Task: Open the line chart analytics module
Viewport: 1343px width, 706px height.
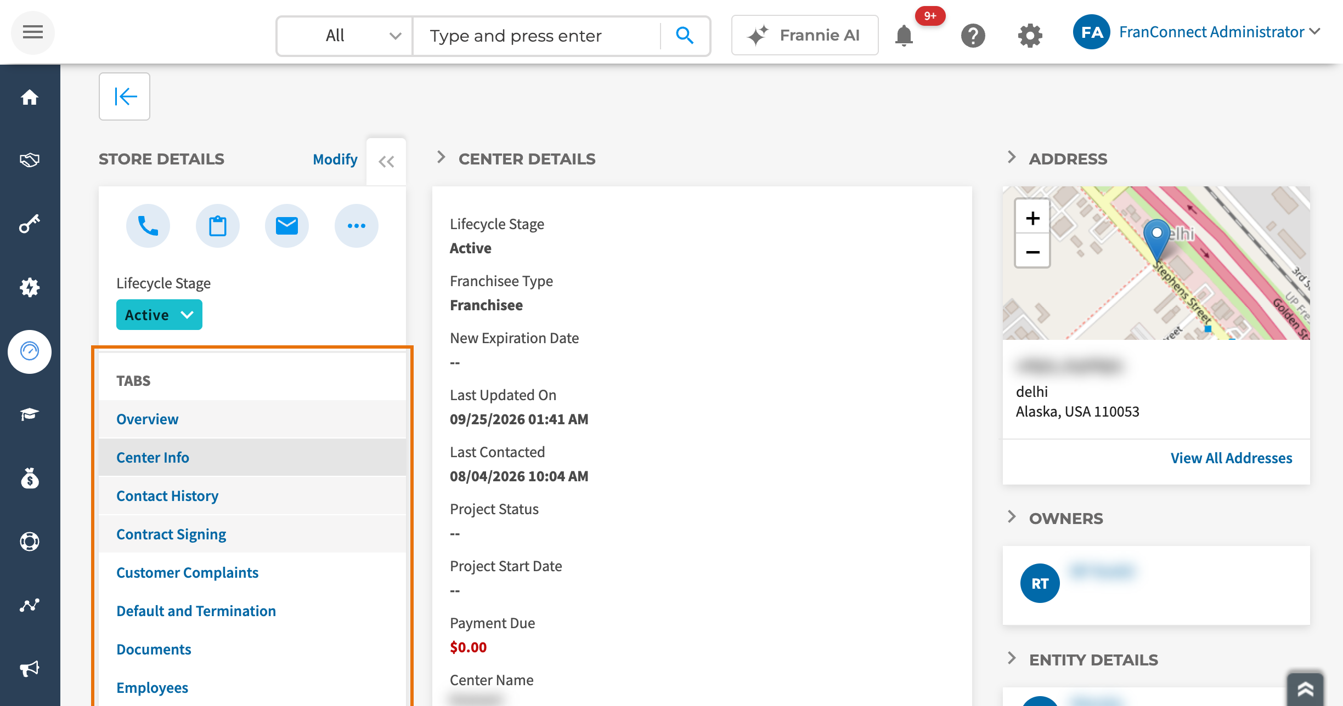Action: [30, 605]
